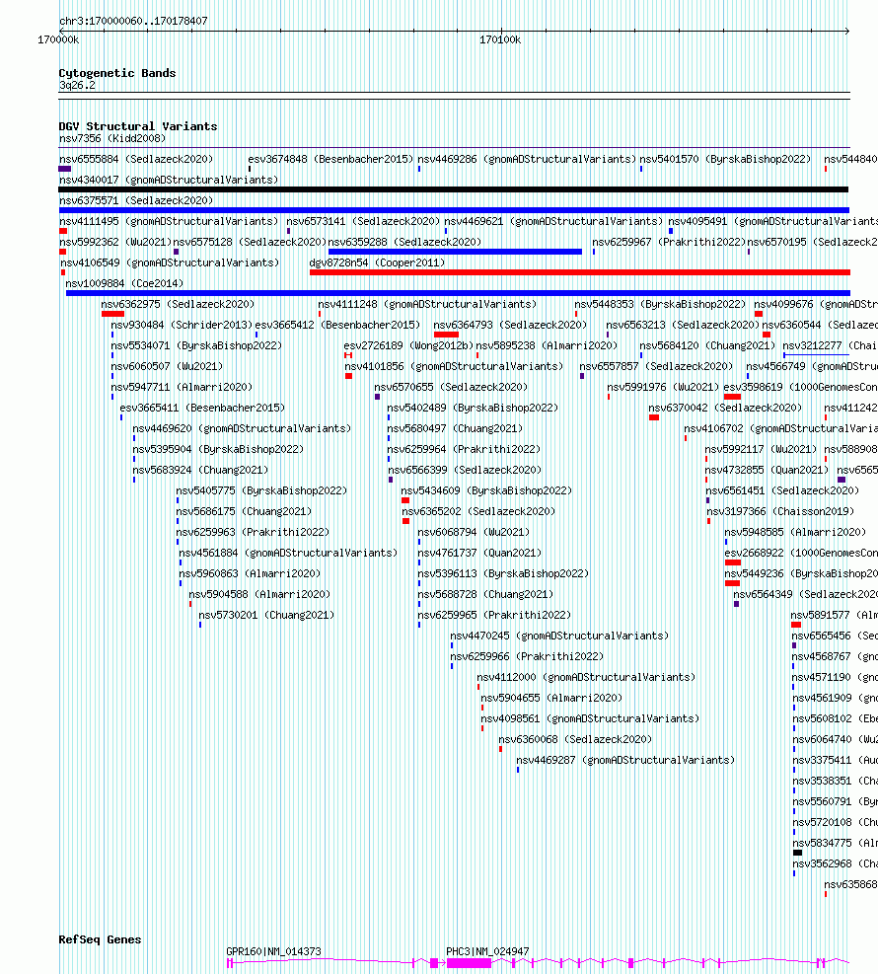878x974 pixels.
Task: Click the RefSeq Genes track title
Action: 100,939
